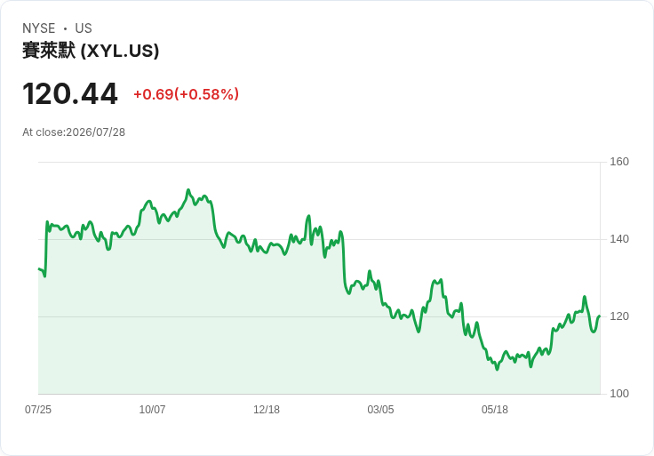Click the 07/25 x-axis date label

(38, 410)
